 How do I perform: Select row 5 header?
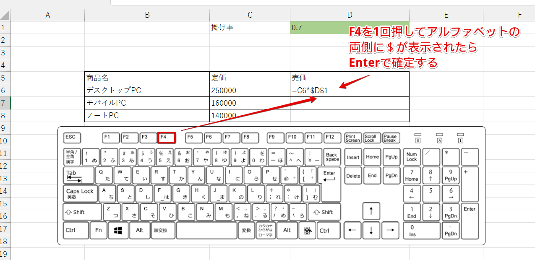tap(5, 78)
